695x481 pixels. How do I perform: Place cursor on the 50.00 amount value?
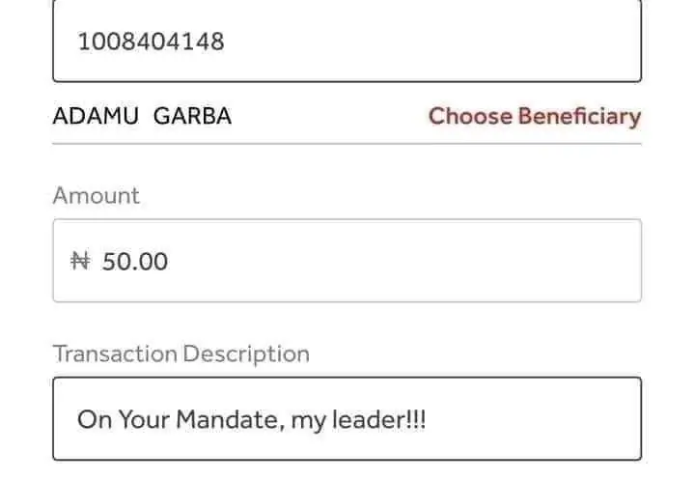[135, 261]
